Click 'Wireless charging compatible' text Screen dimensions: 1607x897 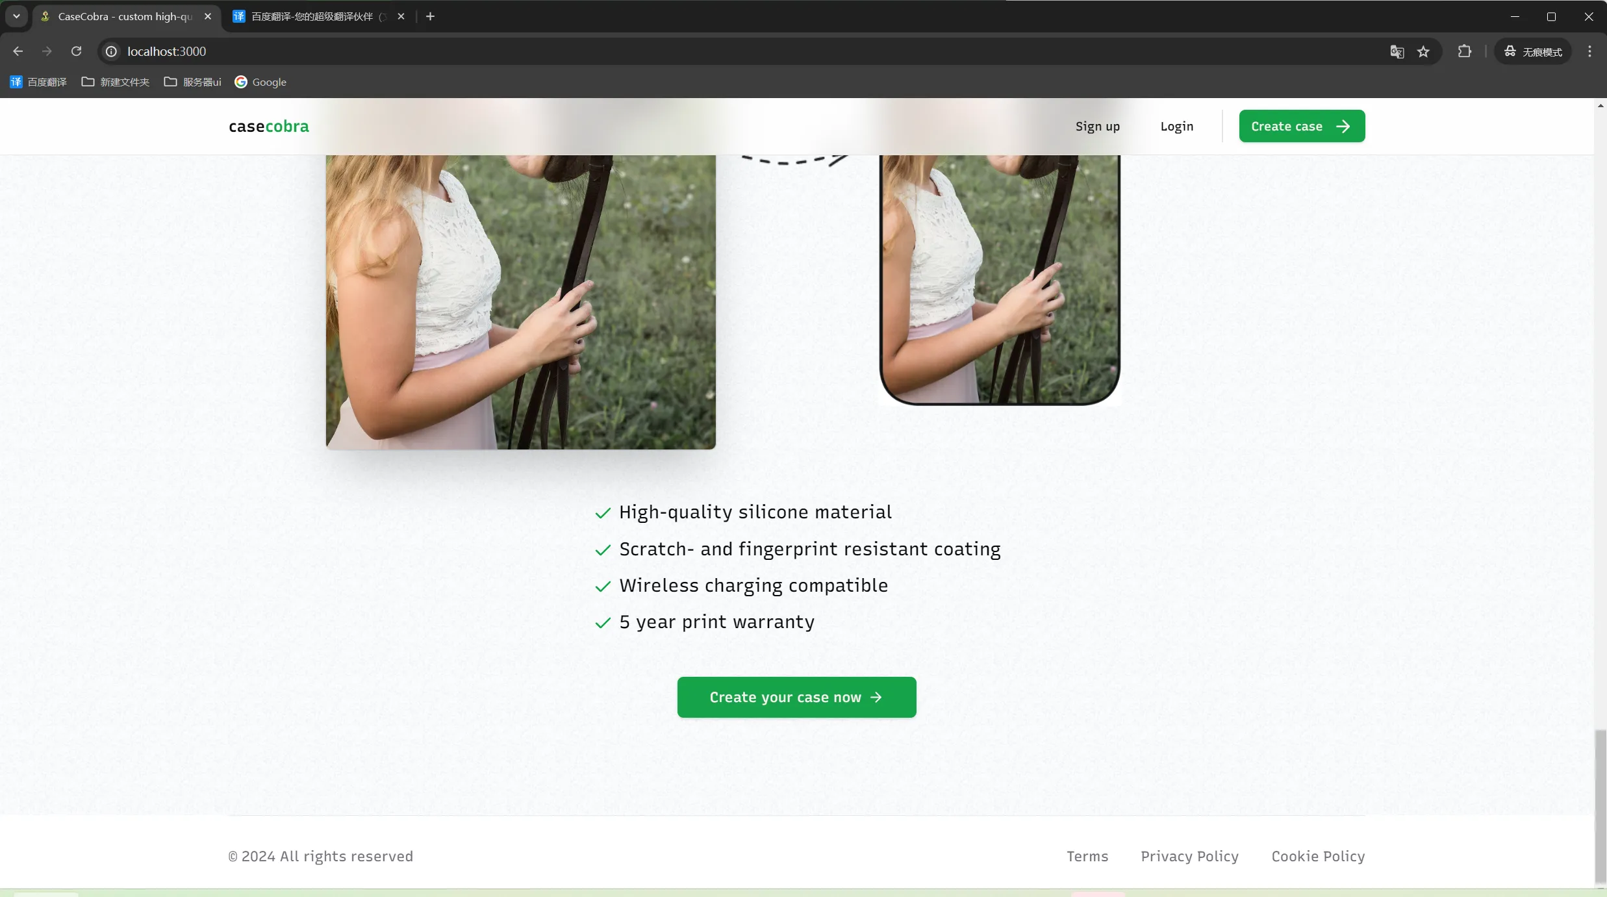(x=753, y=585)
